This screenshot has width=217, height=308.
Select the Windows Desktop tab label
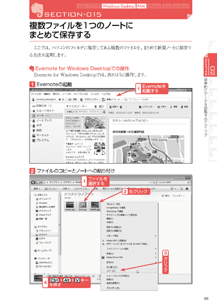pyautogui.click(x=119, y=6)
